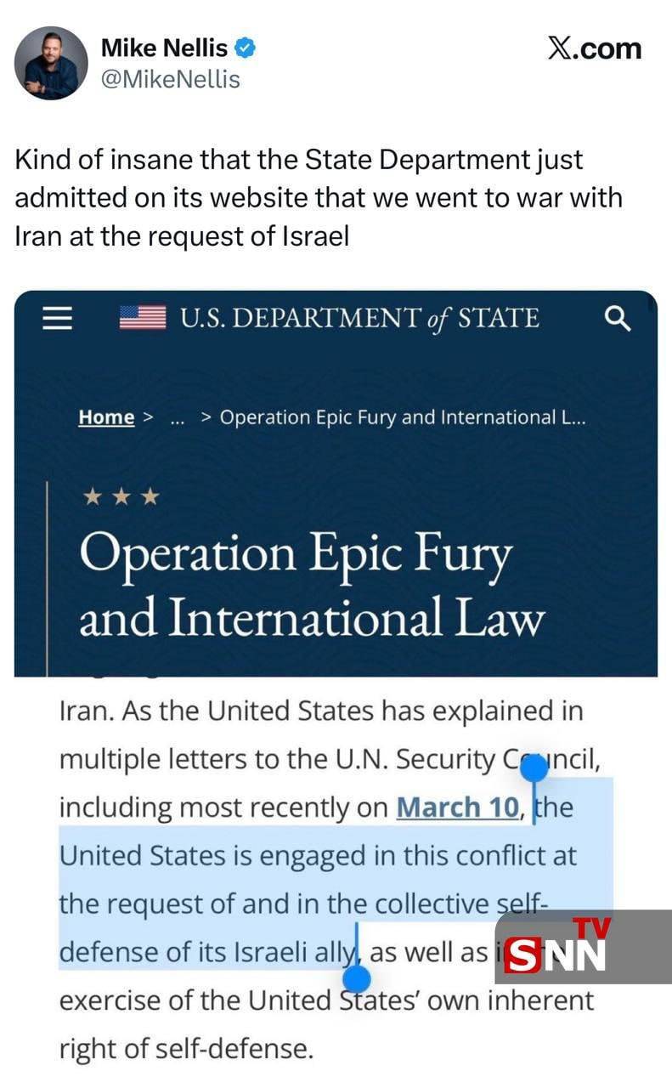Open the State Department search magnifier
Image resolution: width=672 pixels, height=1088 pixels.
618,319
